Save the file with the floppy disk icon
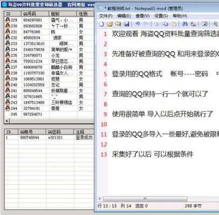This screenshot has height=215, width=219. coord(127,24)
